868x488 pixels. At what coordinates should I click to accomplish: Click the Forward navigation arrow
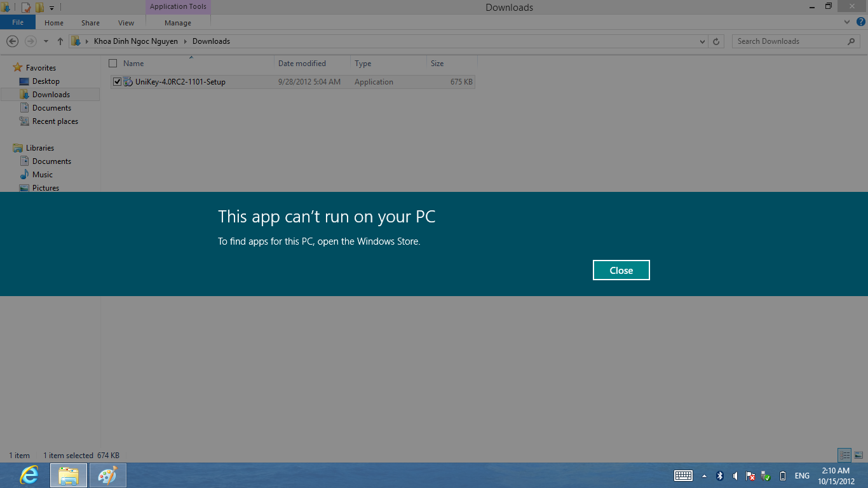click(x=31, y=41)
